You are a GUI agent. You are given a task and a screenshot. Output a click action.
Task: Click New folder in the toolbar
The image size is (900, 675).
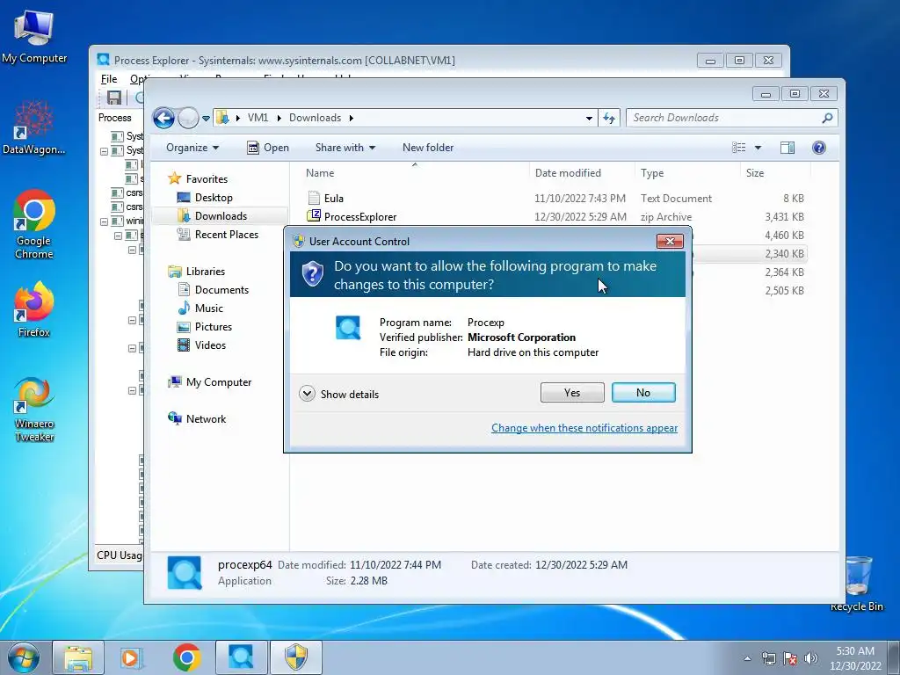(x=428, y=148)
